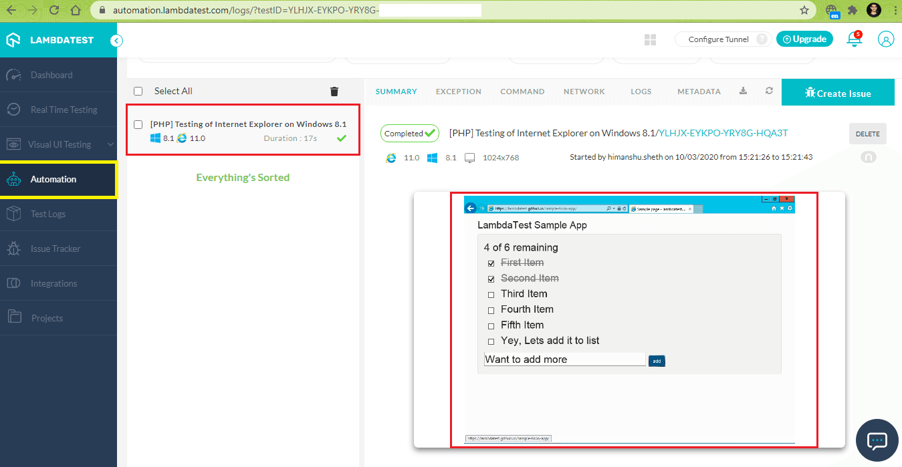Open the browser extensions puzzle icon
Image resolution: width=902 pixels, height=467 pixels.
coord(852,11)
